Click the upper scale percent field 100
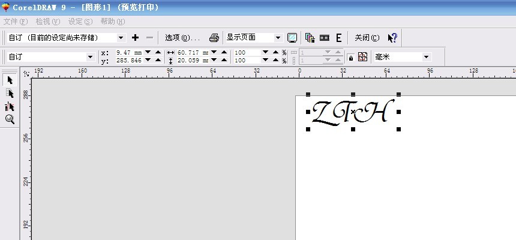Screen dimensions: 516x240 pos(247,52)
